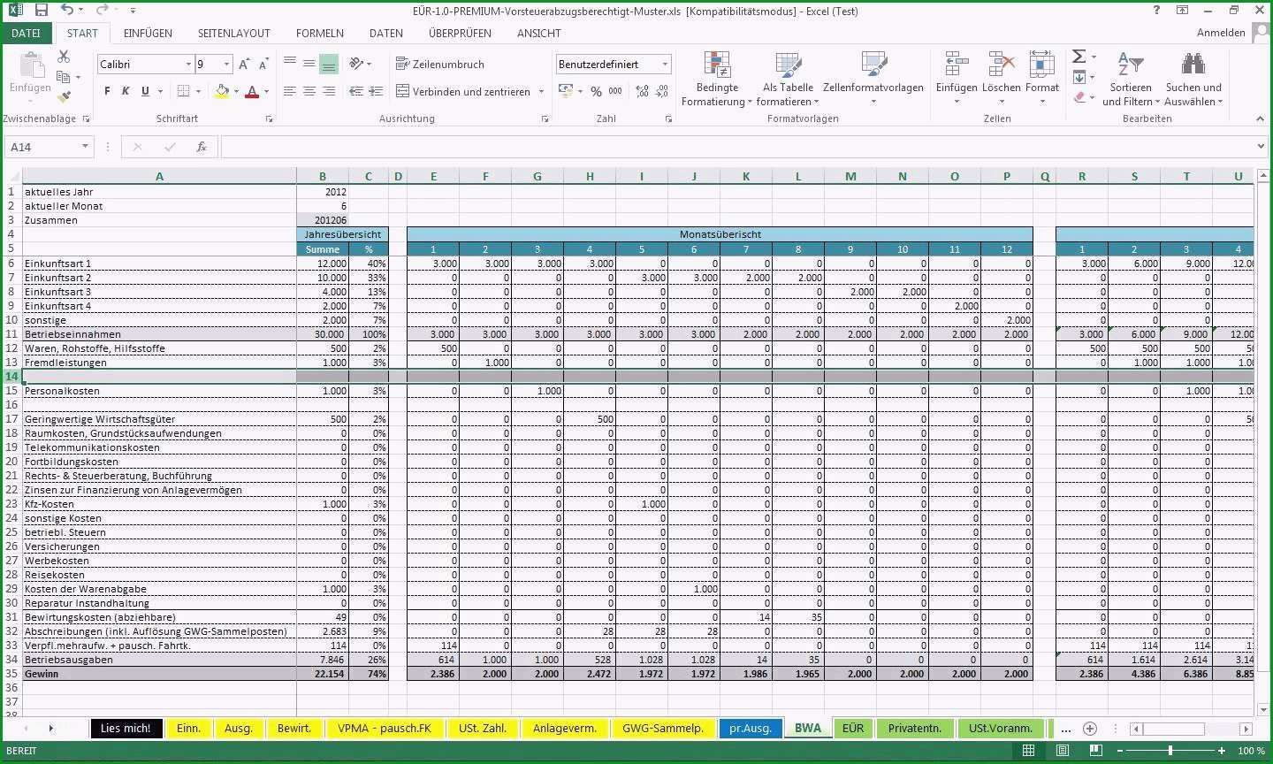
Task: Collapse the ribbon with arrow
Action: (1260, 118)
